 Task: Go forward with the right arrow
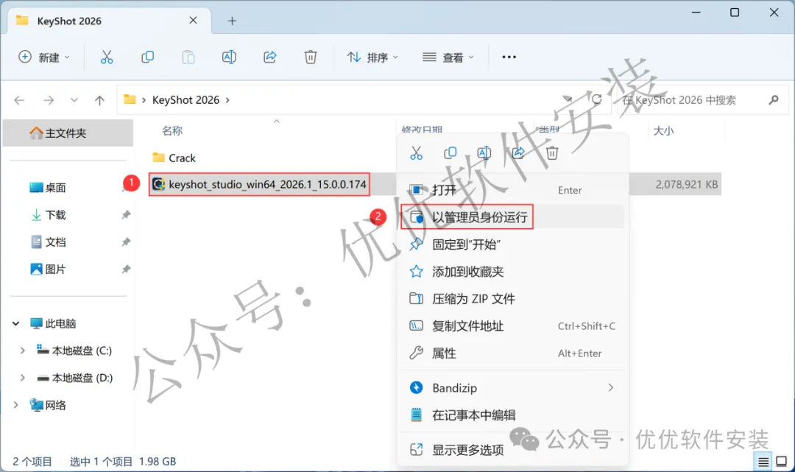tap(49, 100)
